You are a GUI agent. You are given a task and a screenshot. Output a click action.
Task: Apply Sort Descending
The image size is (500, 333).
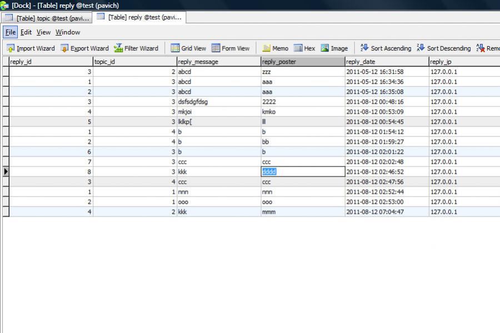[x=444, y=48]
